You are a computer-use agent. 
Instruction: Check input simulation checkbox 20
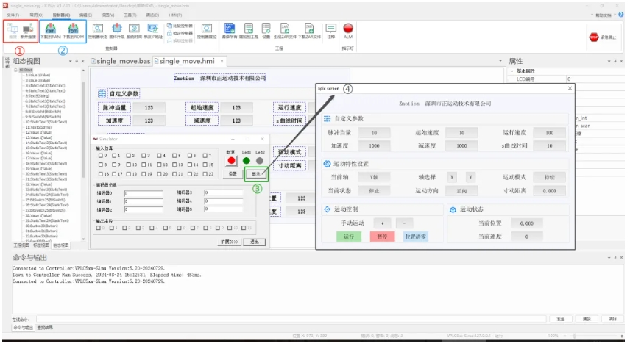point(159,174)
